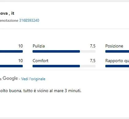This screenshot has height=119, width=129.
Task: Click the upper 10 score value
Action: click(21, 46)
